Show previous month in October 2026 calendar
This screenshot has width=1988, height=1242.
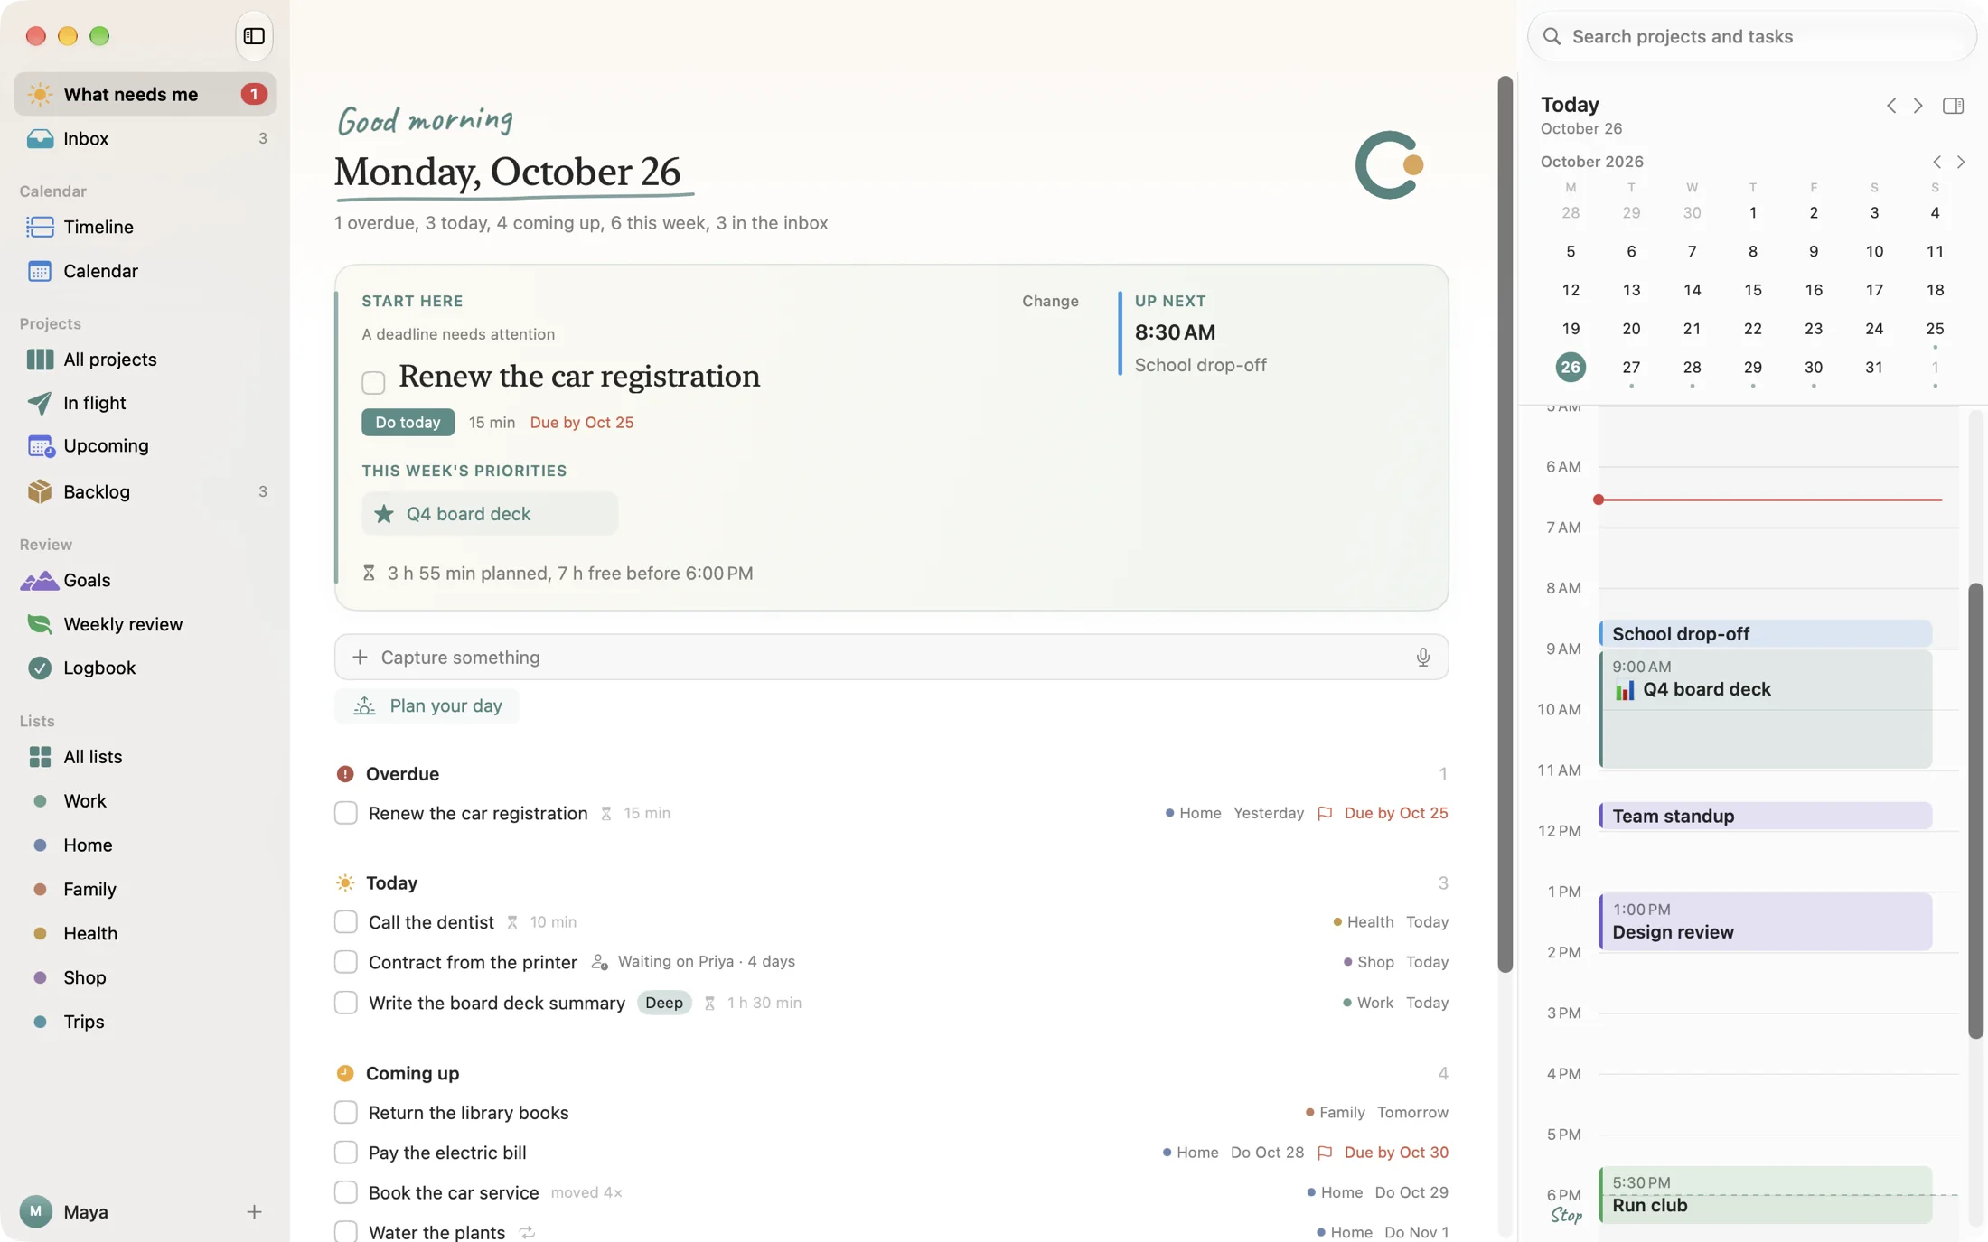1936,162
